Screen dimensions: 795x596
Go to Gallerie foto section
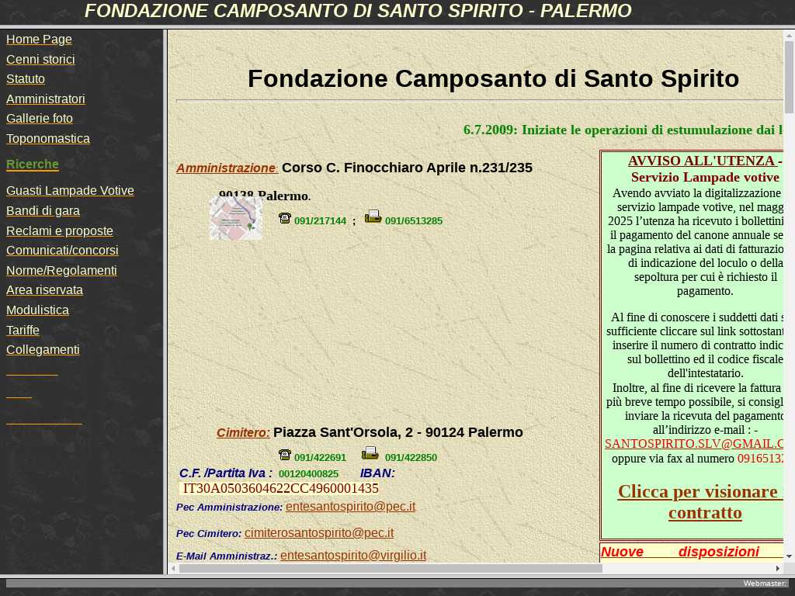(x=40, y=119)
